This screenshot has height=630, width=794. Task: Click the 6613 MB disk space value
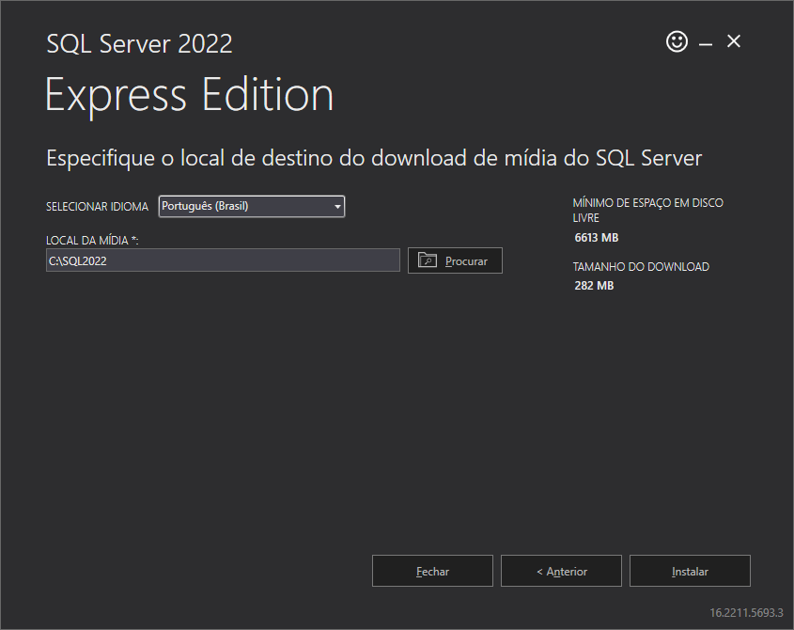click(x=596, y=238)
